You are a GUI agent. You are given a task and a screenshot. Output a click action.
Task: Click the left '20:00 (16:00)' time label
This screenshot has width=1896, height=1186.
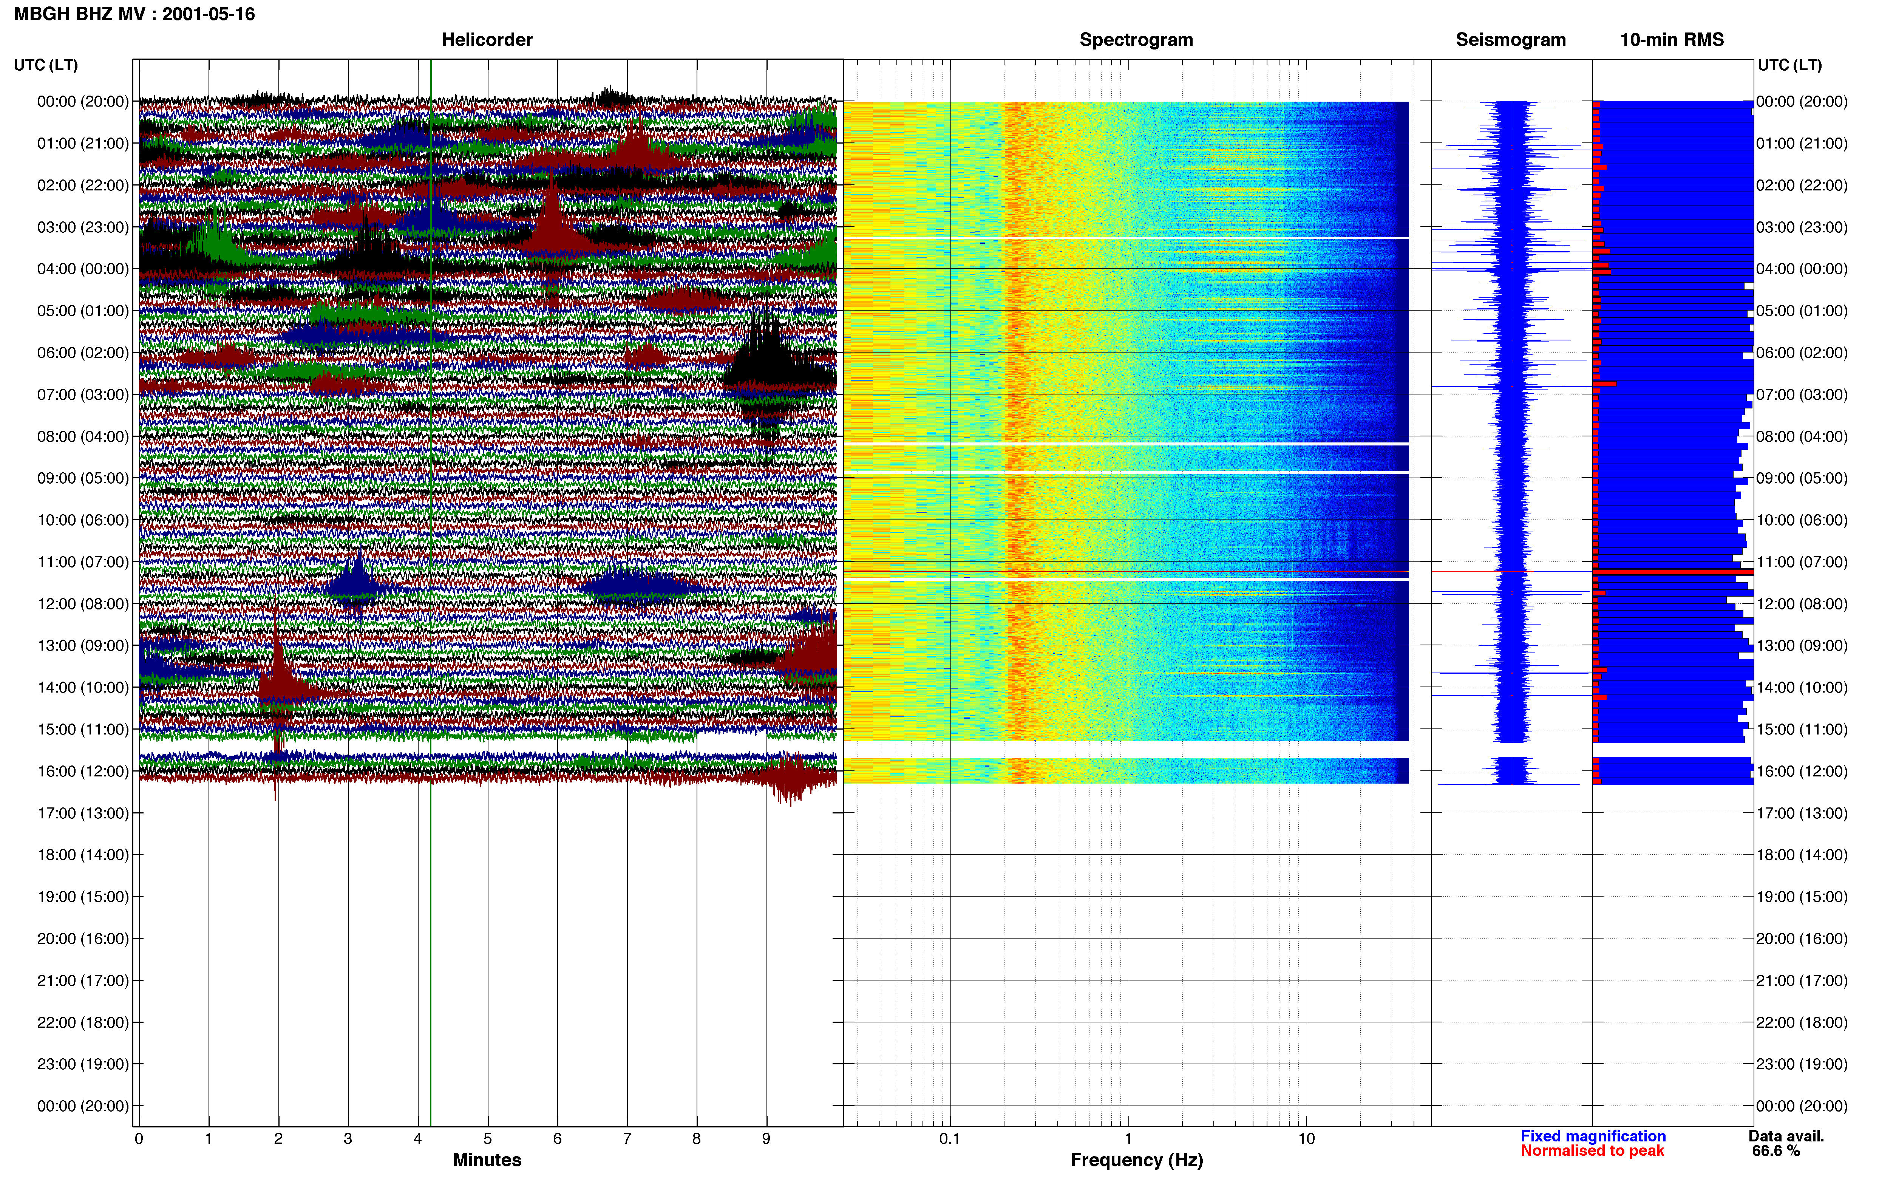82,939
